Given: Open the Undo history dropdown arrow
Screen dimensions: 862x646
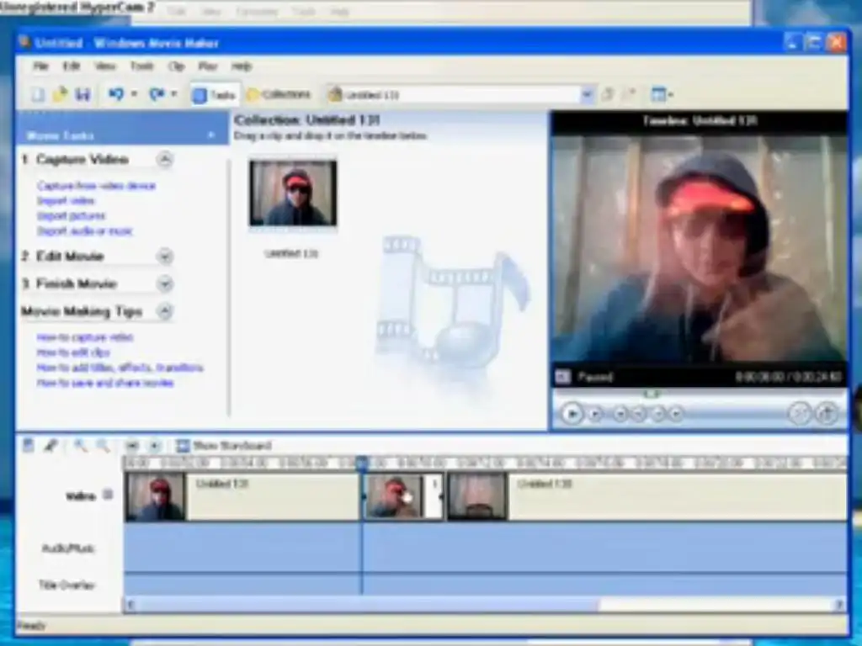Looking at the screenshot, I should (x=134, y=94).
